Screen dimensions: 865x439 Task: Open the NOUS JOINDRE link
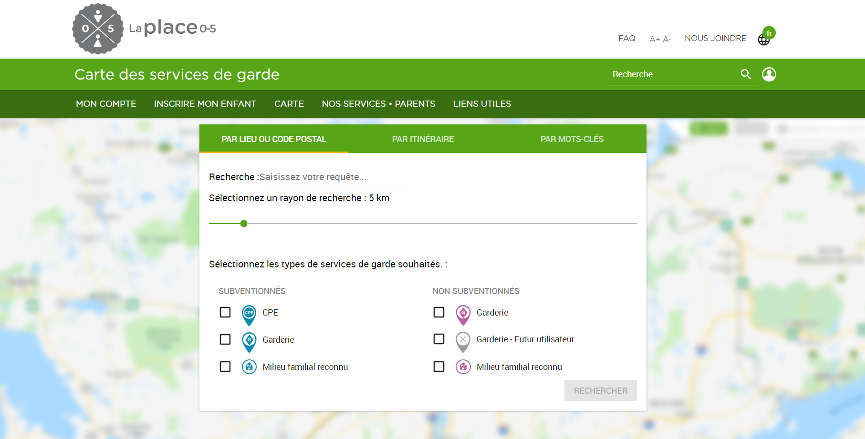(x=716, y=38)
